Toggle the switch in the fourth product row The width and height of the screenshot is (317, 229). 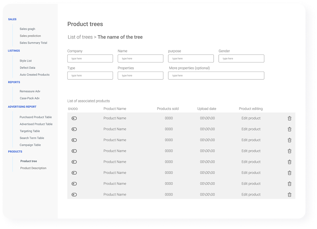[x=74, y=151]
